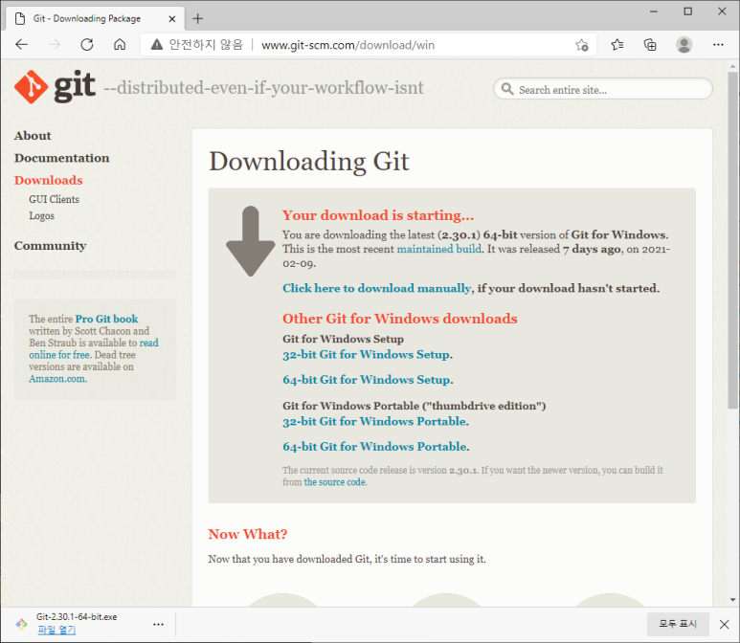Screen dimensions: 740x643
Task: Click the browser back arrow
Action: [x=22, y=45]
